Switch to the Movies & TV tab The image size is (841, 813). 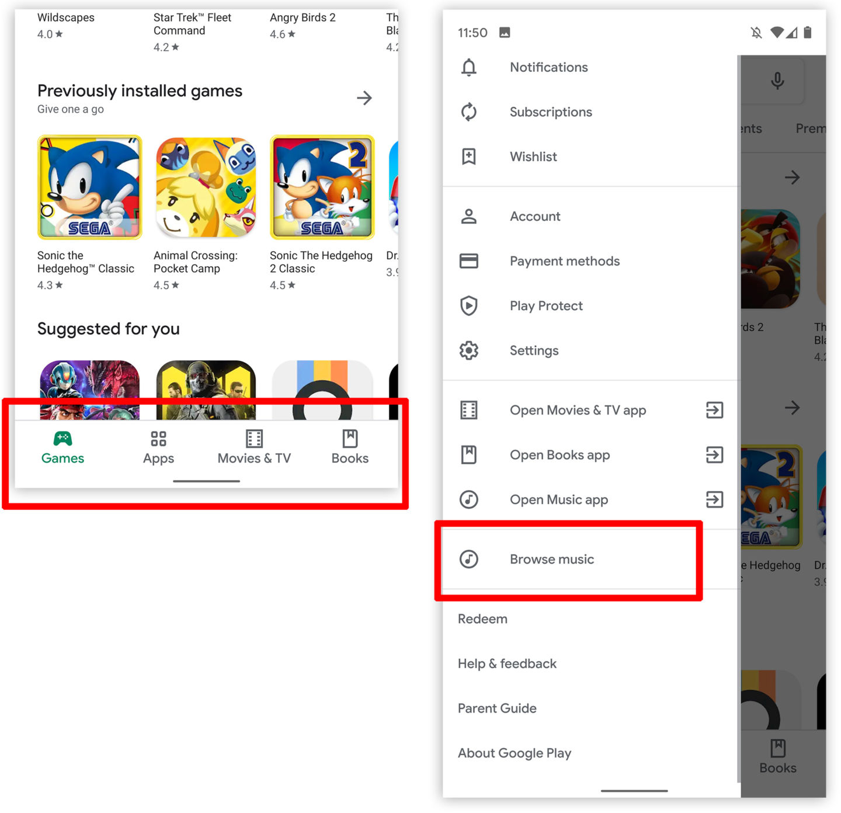pos(254,448)
